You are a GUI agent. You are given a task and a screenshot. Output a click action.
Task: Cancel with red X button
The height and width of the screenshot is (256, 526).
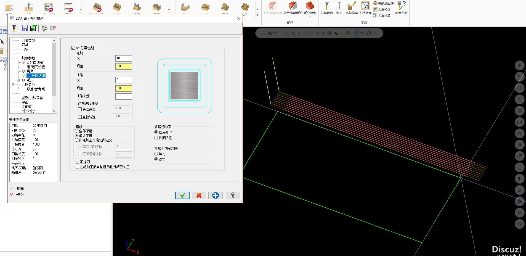[x=199, y=195]
